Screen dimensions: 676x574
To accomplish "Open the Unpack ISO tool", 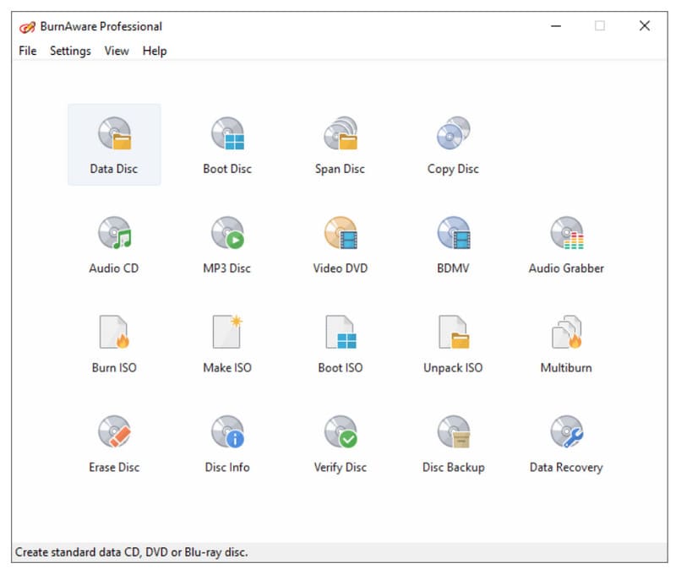I will click(453, 333).
